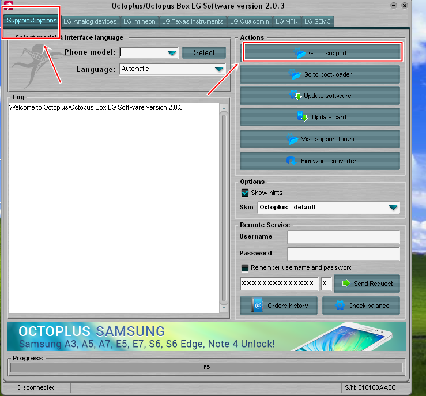Switch to LG Texas Instruments tab

[x=193, y=21]
